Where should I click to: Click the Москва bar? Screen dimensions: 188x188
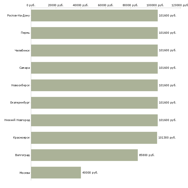click(56, 173)
